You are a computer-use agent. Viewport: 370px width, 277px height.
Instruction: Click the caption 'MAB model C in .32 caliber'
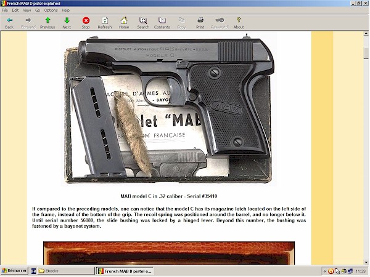coord(152,196)
